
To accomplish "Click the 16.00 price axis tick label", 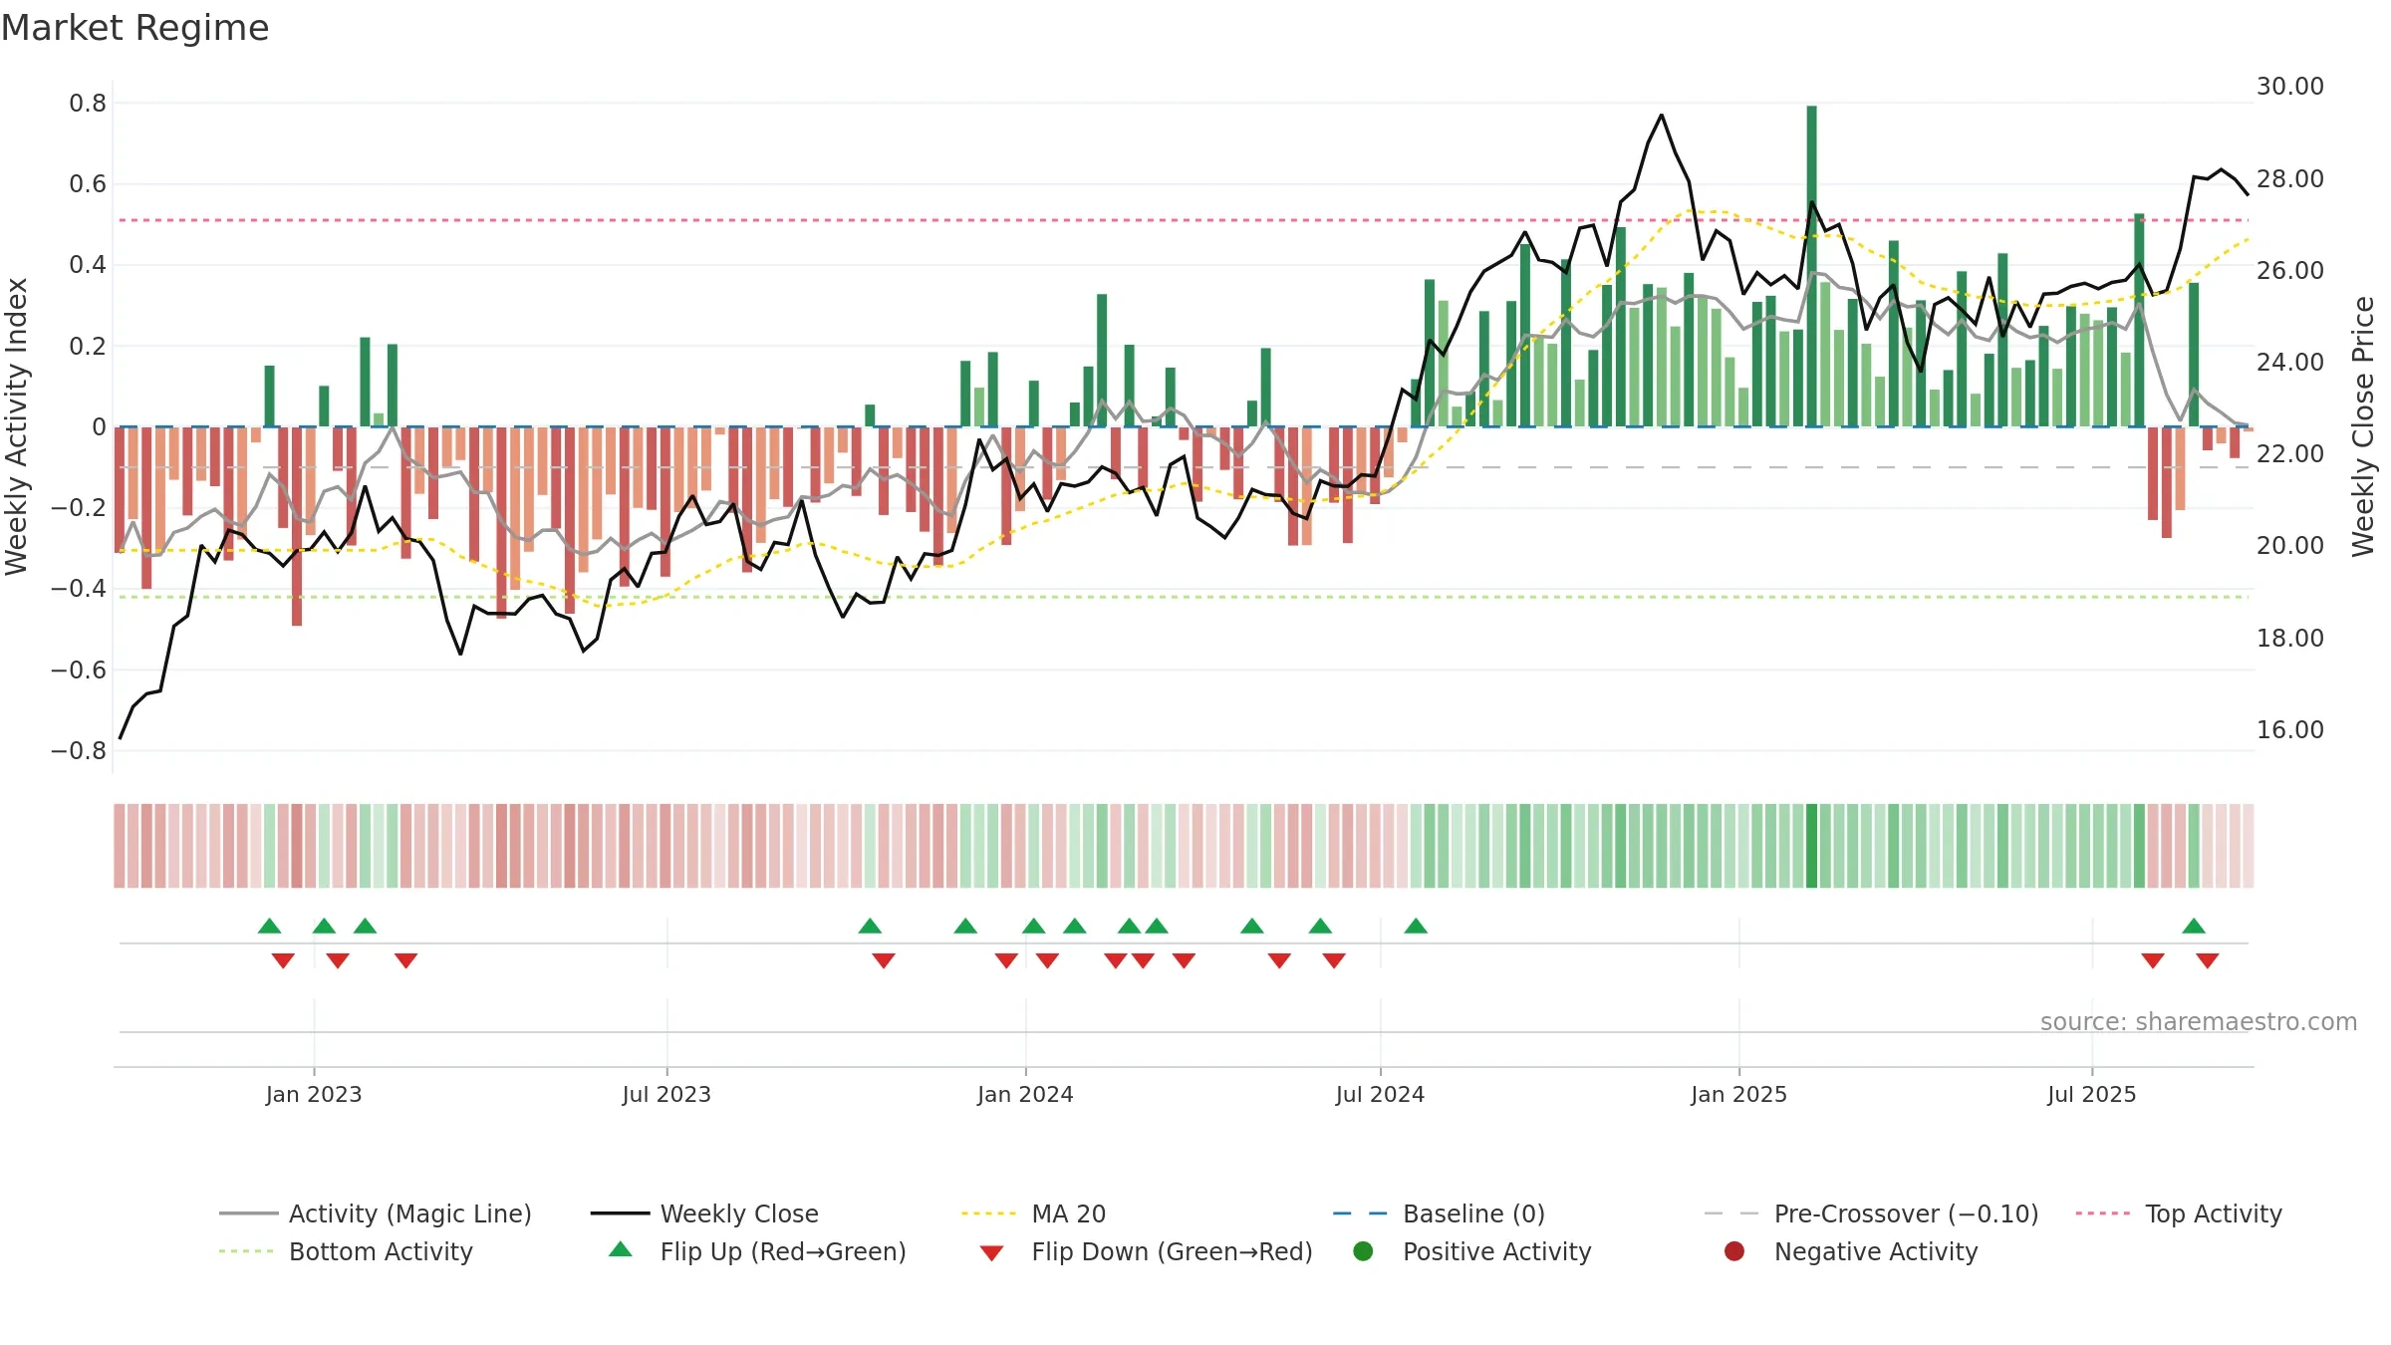I will pyautogui.click(x=2290, y=729).
